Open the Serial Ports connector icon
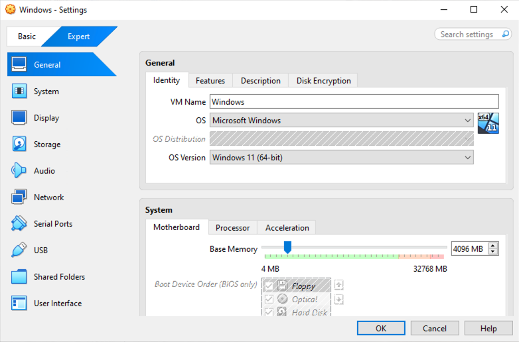Image resolution: width=519 pixels, height=342 pixels. coord(19,223)
